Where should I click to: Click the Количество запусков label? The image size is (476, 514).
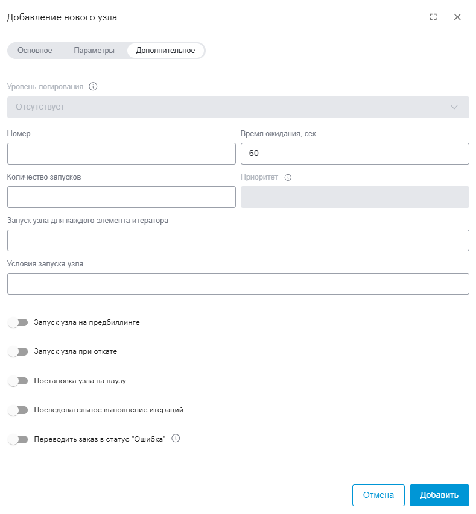[44, 177]
